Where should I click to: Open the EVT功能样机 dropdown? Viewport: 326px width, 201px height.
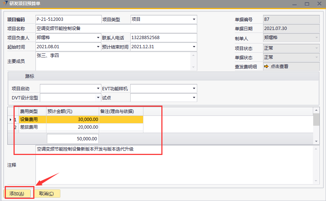(x=194, y=88)
